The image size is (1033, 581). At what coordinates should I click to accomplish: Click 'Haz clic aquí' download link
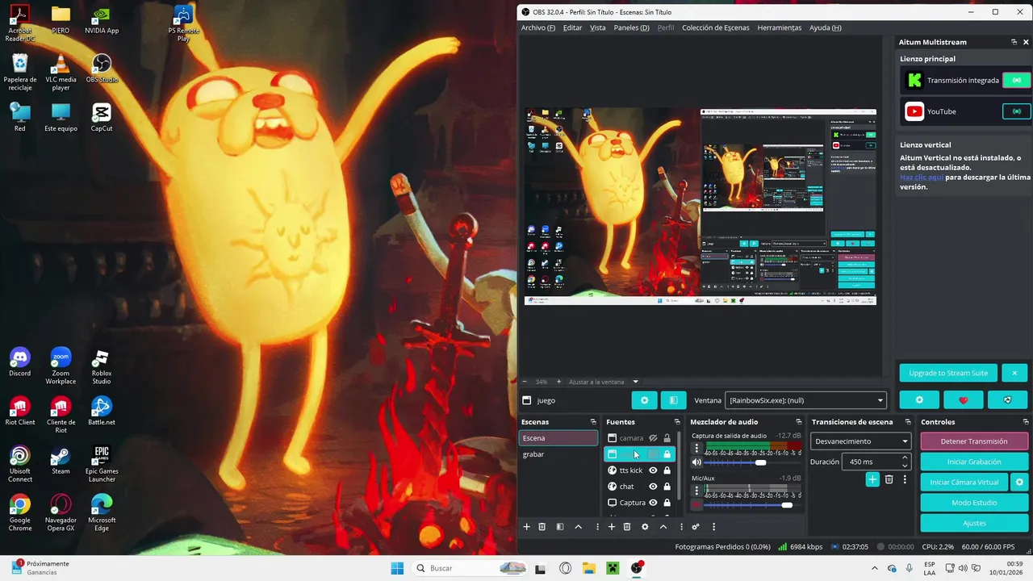922,177
